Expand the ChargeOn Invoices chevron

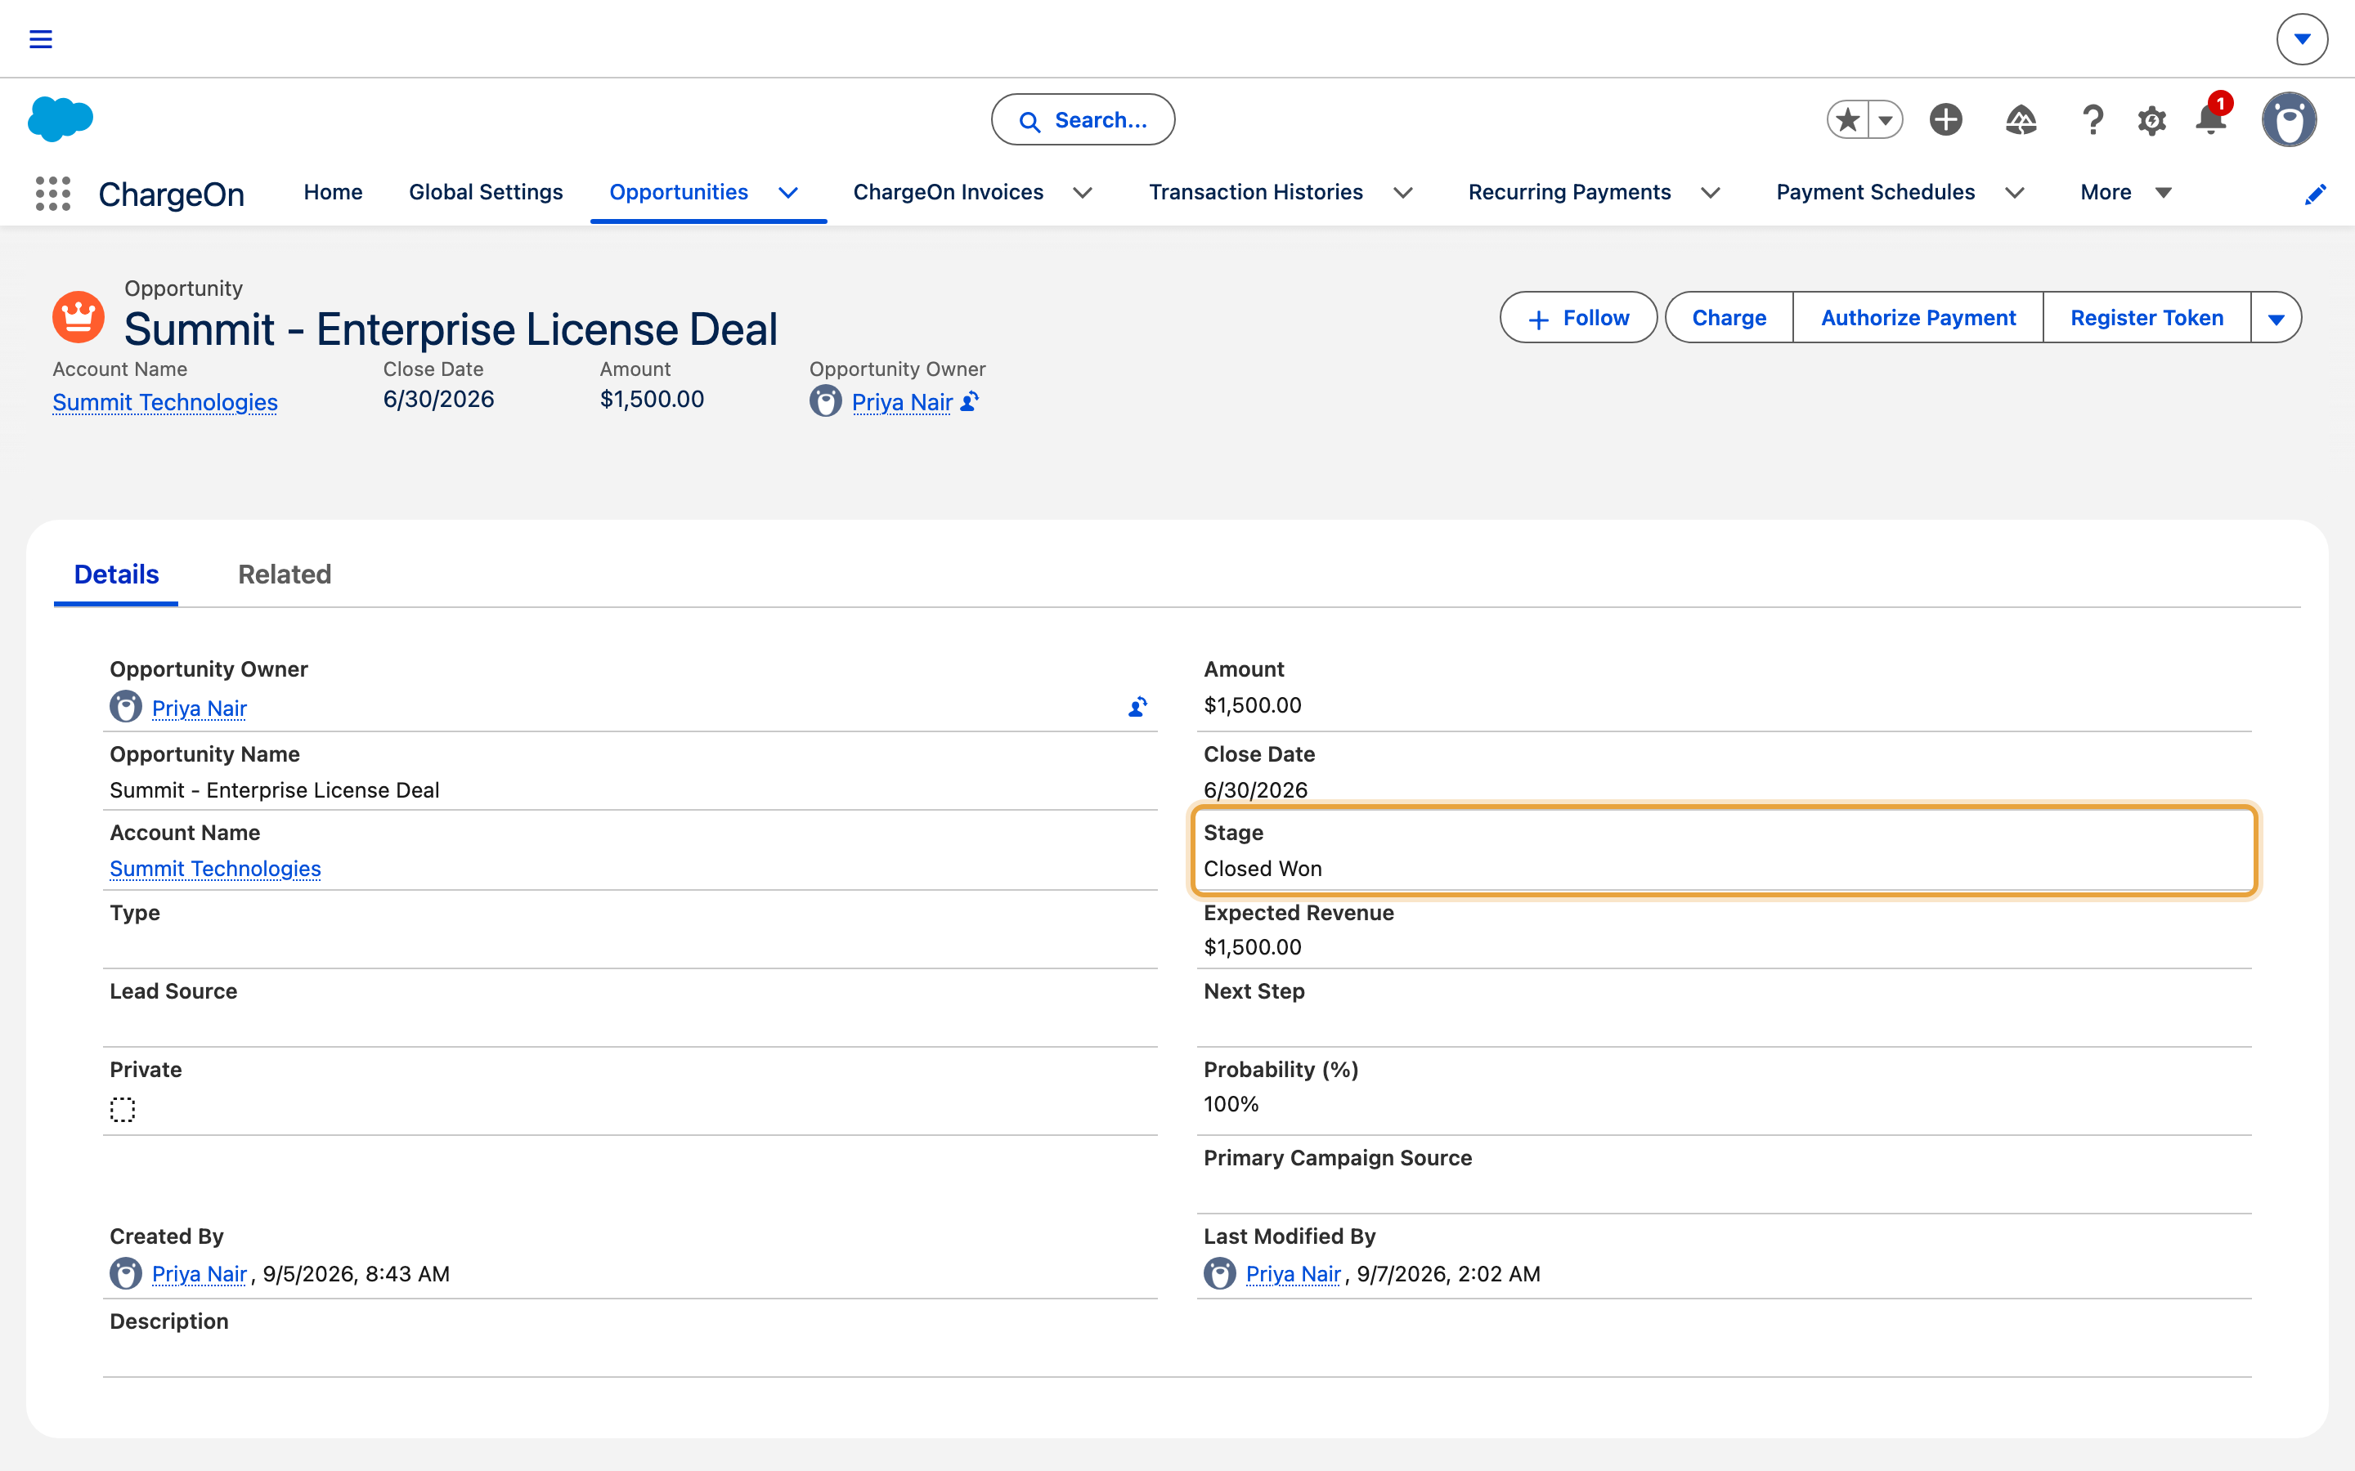pyautogui.click(x=1082, y=193)
